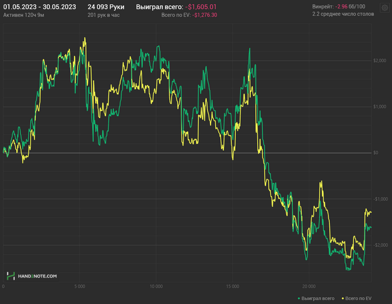
Task: Click the '24 093 Руки' hand count
Action: point(106,7)
